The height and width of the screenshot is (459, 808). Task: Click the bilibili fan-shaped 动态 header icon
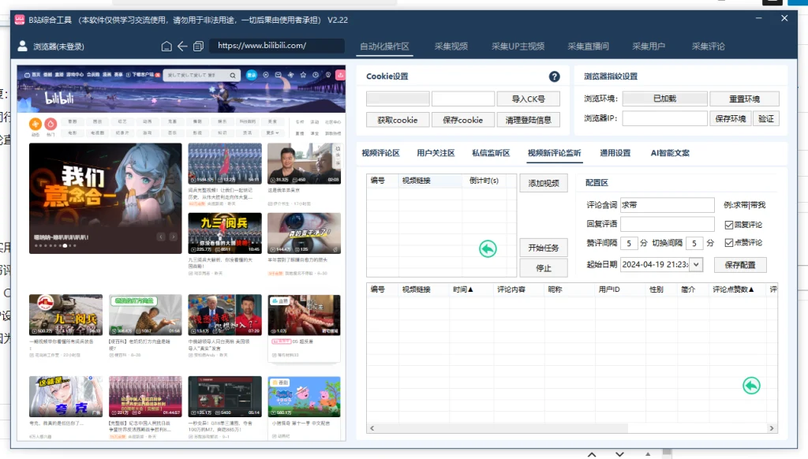[290, 75]
